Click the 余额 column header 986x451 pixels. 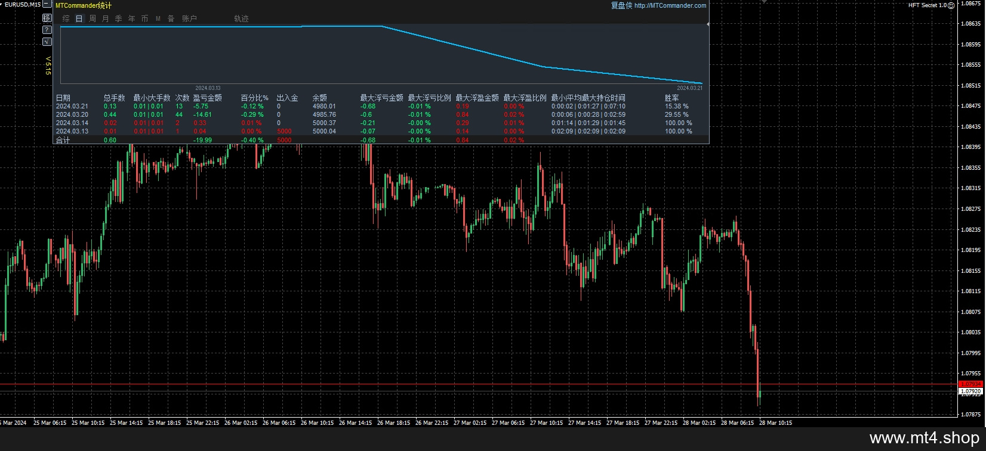319,98
